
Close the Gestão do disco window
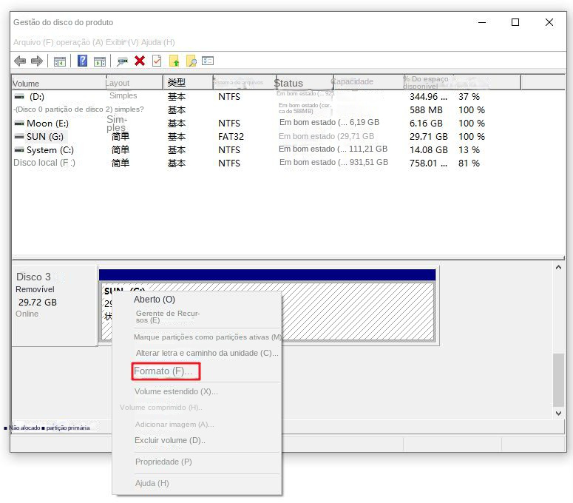[x=549, y=22]
